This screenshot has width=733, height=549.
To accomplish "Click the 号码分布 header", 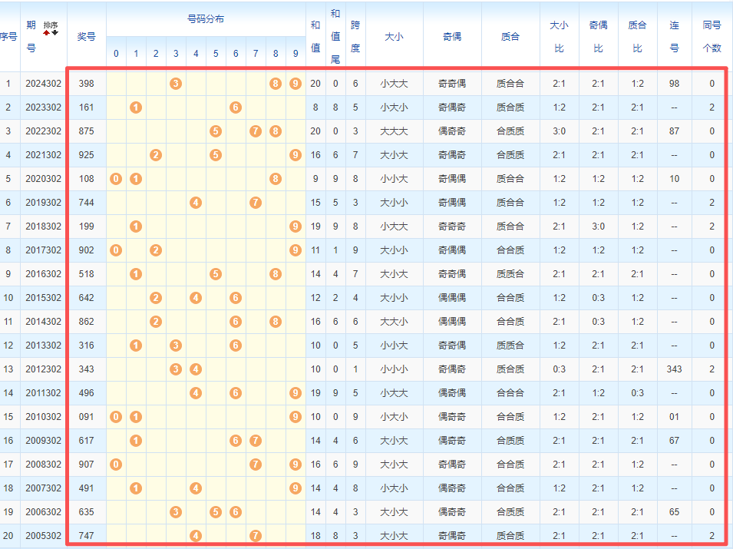I will [x=206, y=19].
